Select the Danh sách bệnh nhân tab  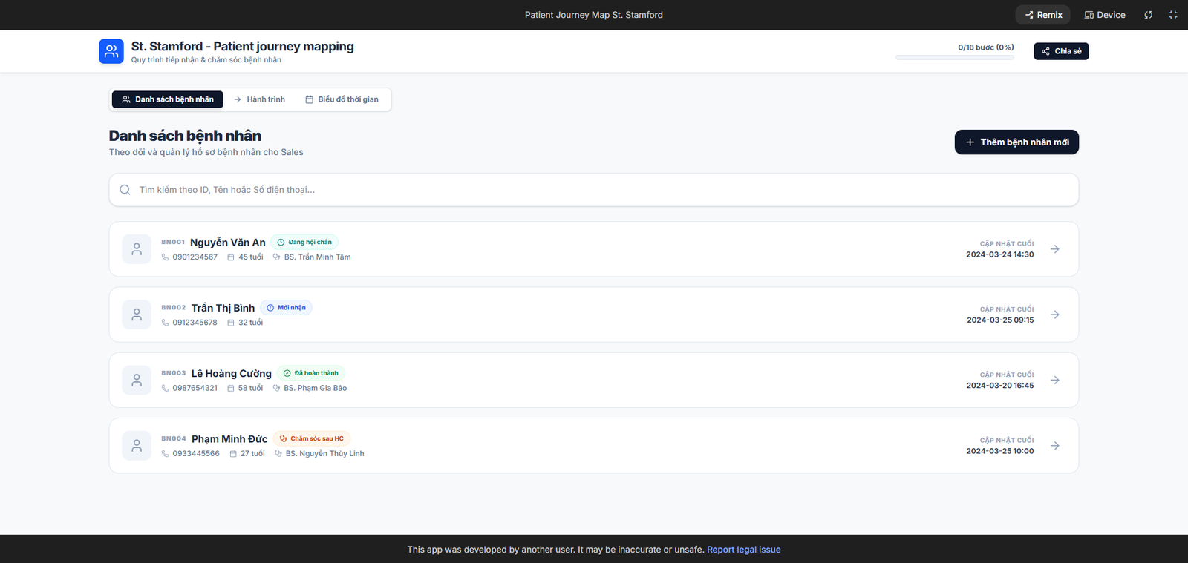click(x=167, y=99)
